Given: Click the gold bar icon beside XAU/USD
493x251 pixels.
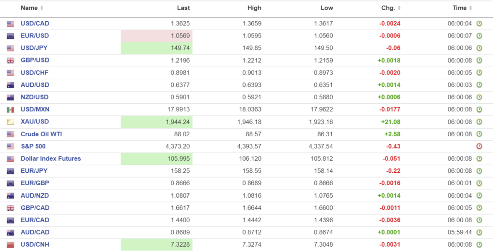Looking at the screenshot, I should pyautogui.click(x=10, y=122).
